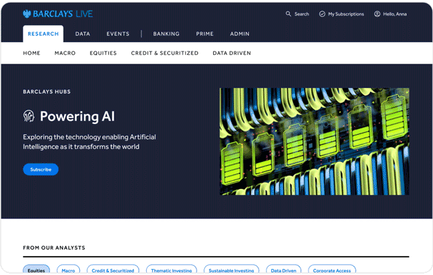
Task: Open the Research tab
Action: 43,34
